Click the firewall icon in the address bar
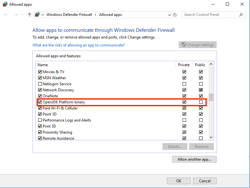This screenshot has width=250, height=188. 37,15
